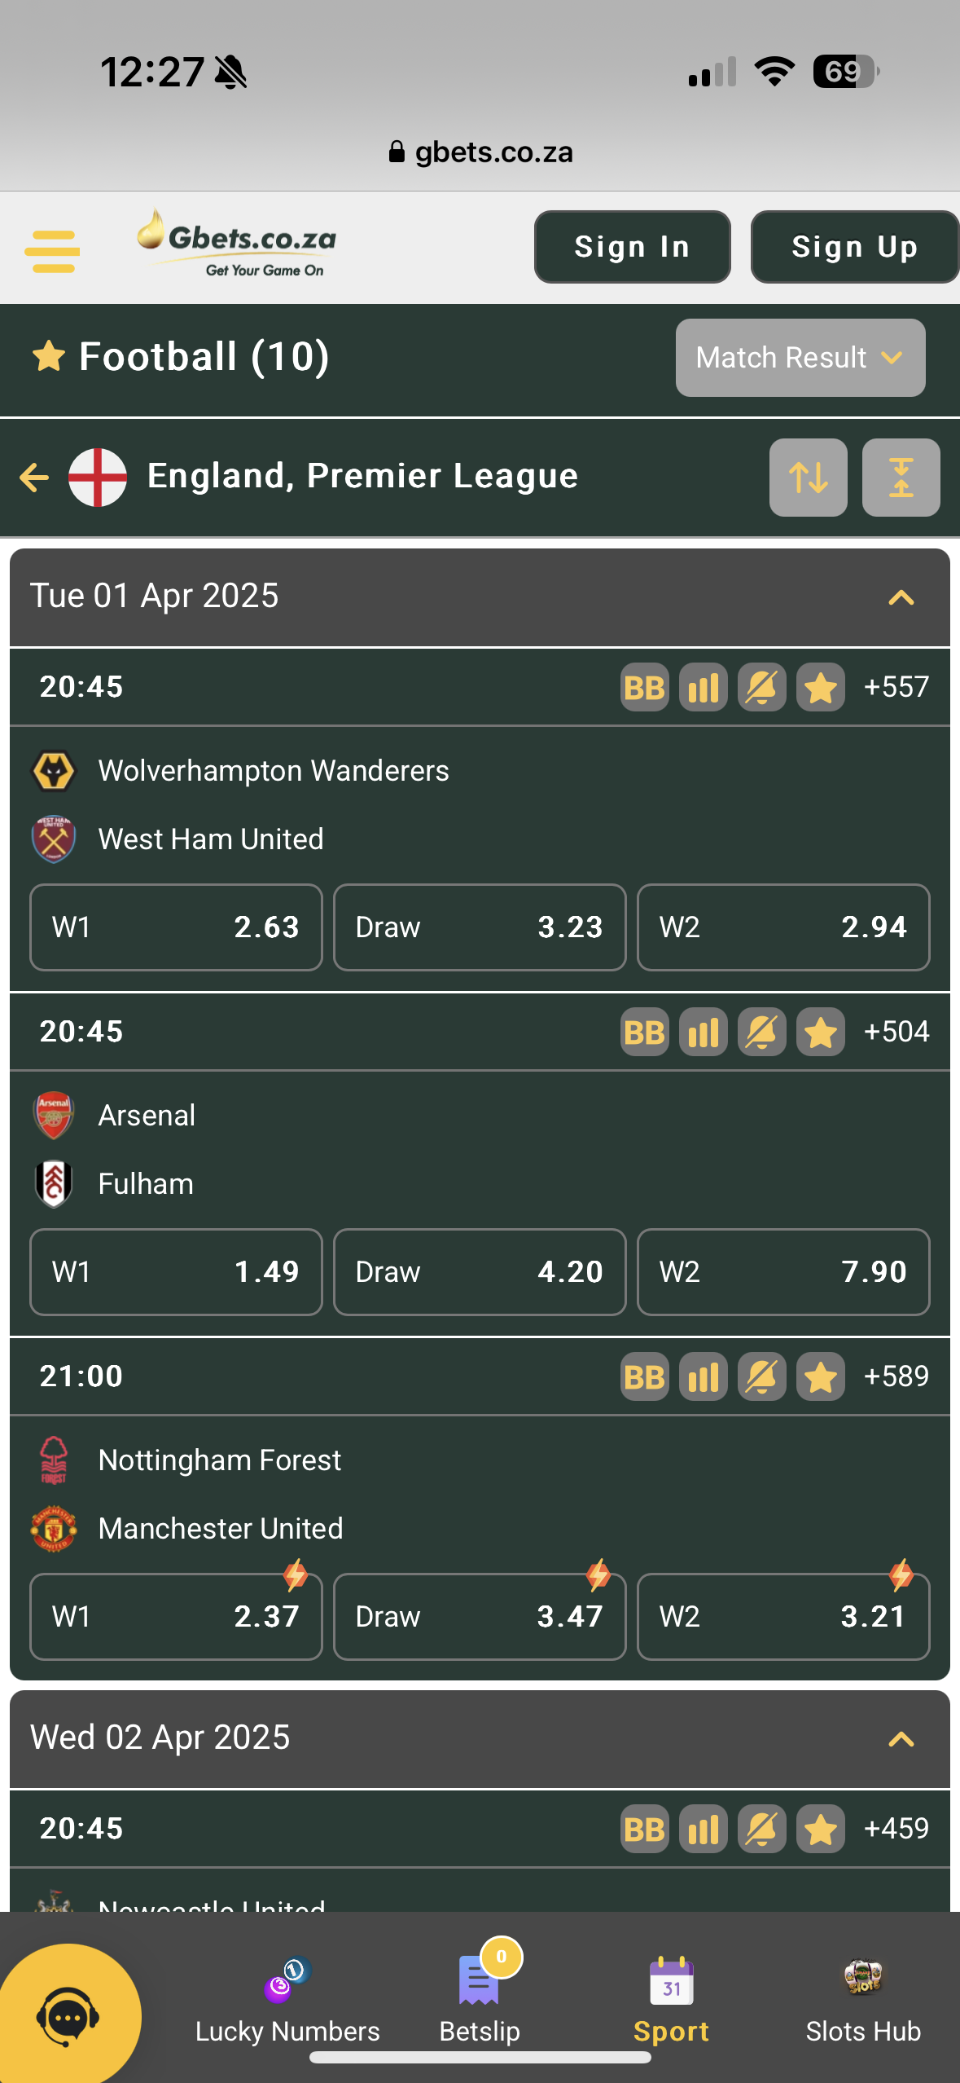The height and width of the screenshot is (2083, 960).
Task: Open match statistics for Arsenal vs Fulham
Action: click(702, 1031)
